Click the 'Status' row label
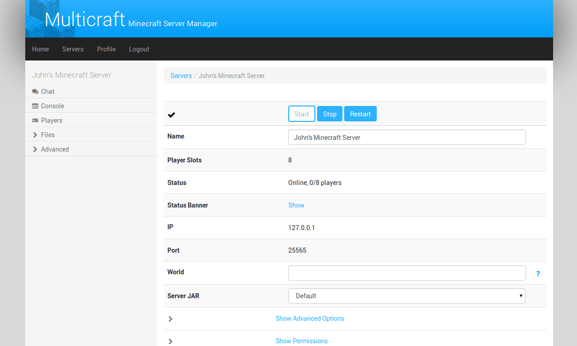Viewport: 577px width, 346px height. pos(177,183)
